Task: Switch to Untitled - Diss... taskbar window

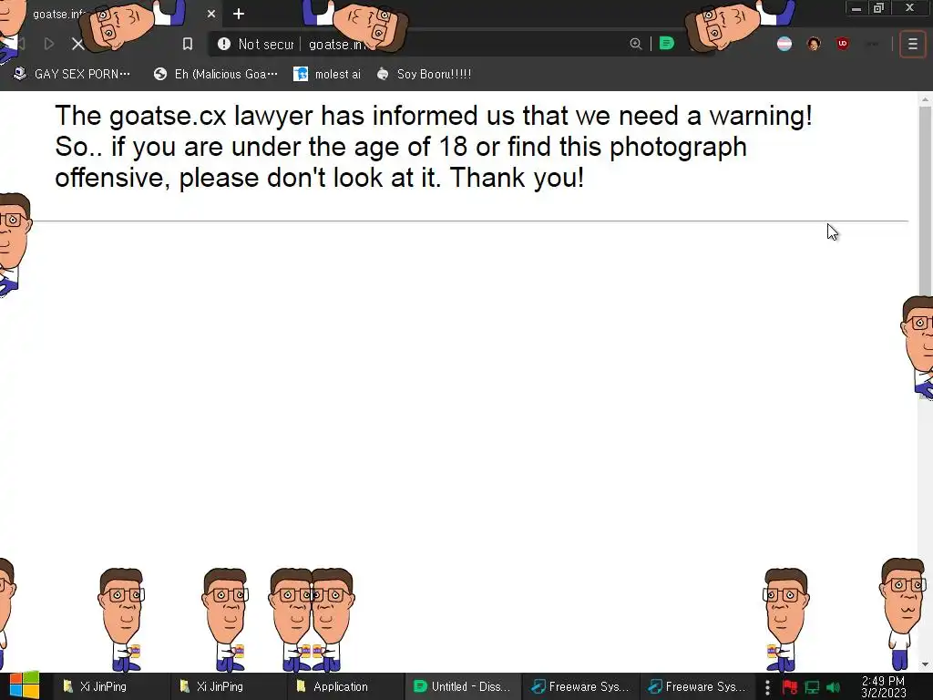Action: (x=462, y=686)
